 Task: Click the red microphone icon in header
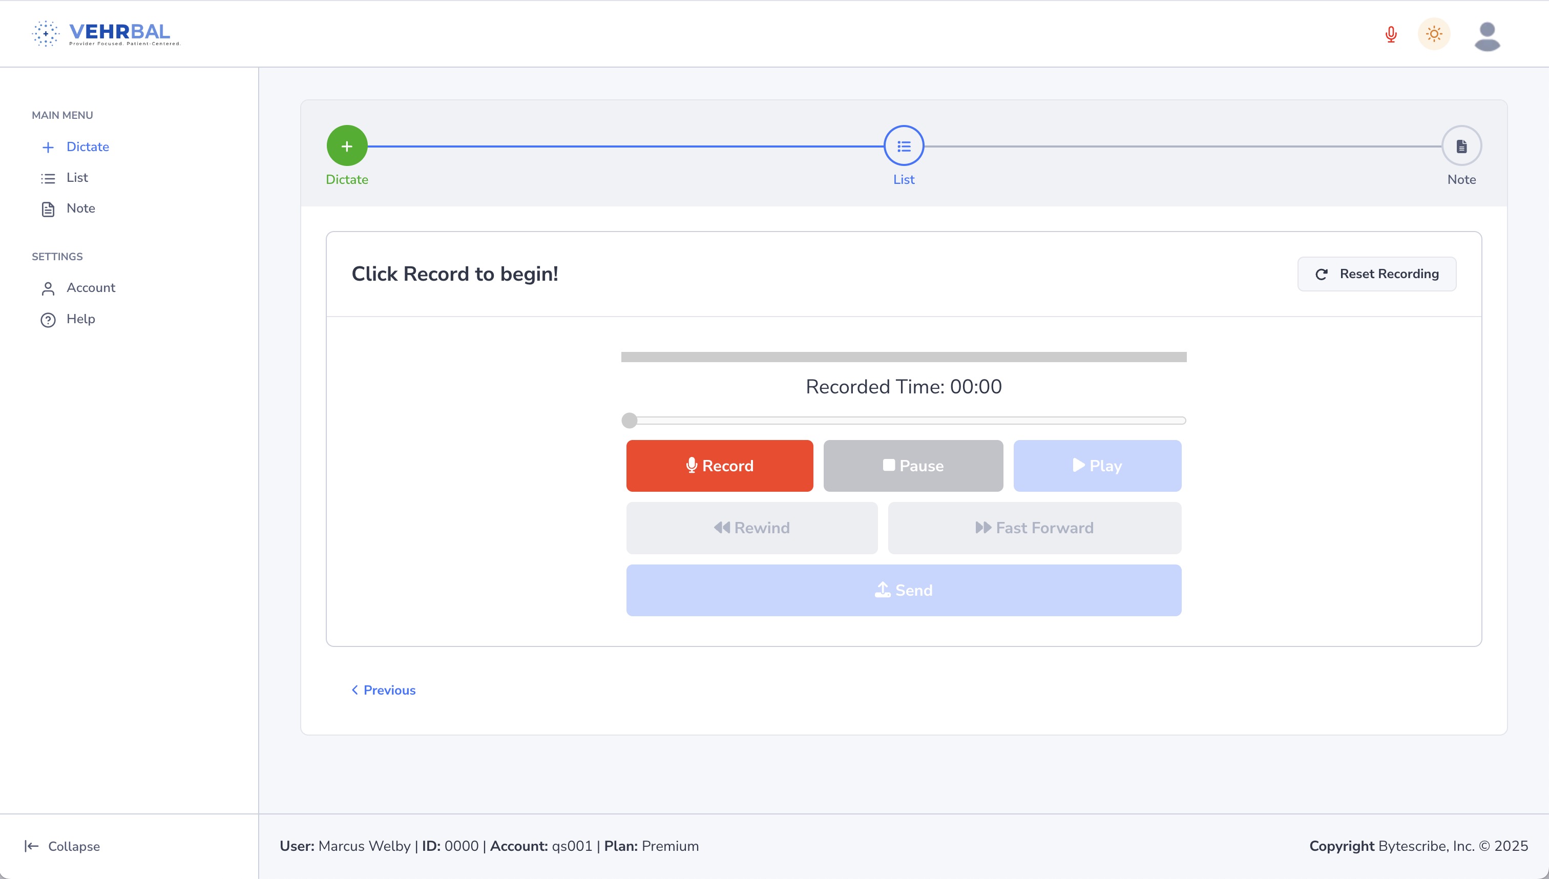pyautogui.click(x=1391, y=34)
